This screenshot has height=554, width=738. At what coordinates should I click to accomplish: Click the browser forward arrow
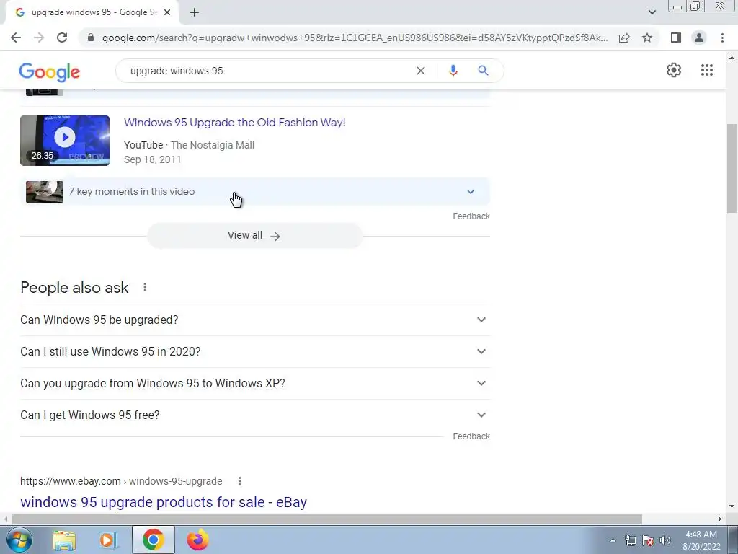(x=39, y=38)
